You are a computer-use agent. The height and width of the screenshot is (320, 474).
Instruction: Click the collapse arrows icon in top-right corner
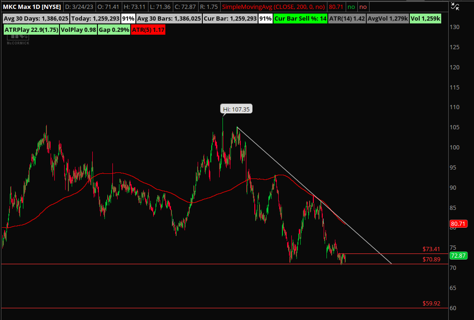[454, 6]
